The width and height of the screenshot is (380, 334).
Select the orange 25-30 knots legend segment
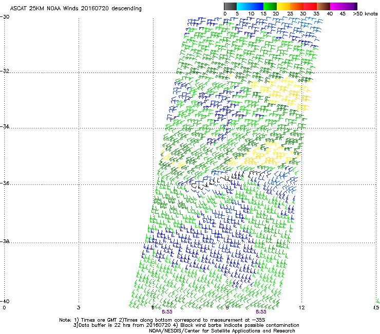(297, 6)
